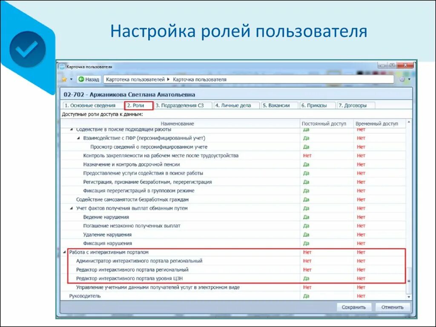The height and width of the screenshot is (327, 436).
Task: Click the user name heading 02-702 Аржаникова Светлана Анатольевна
Action: (129, 95)
